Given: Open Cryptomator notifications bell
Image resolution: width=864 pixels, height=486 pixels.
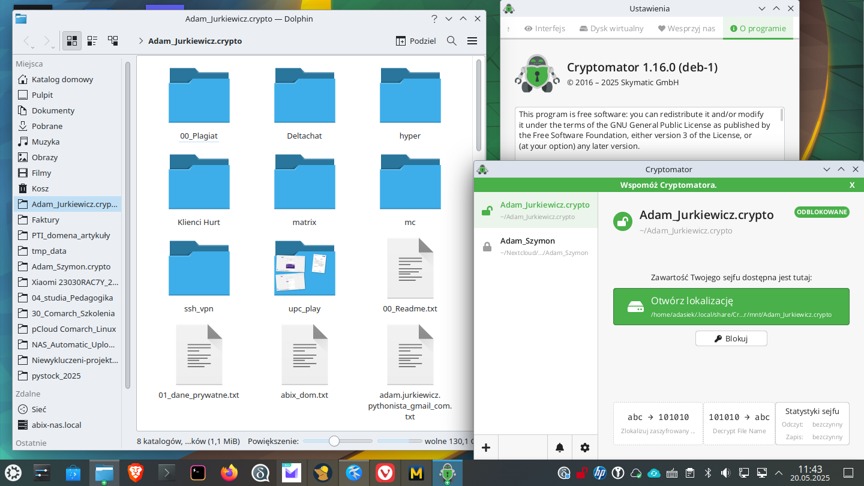Looking at the screenshot, I should tap(560, 448).
